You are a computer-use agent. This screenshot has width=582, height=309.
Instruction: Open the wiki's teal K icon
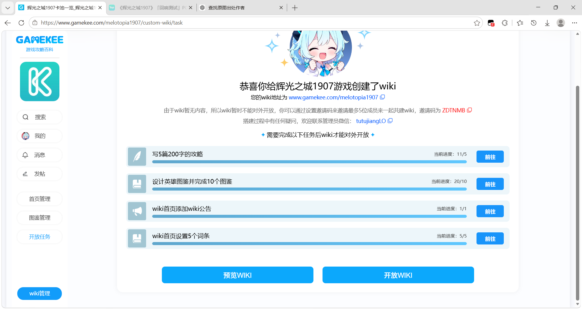point(40,81)
